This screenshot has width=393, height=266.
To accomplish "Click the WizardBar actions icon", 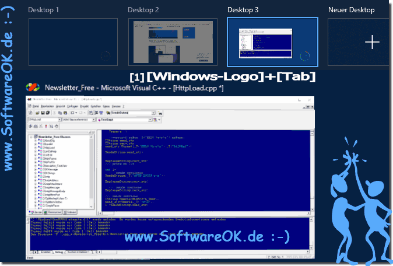I will pyautogui.click(x=156, y=120).
